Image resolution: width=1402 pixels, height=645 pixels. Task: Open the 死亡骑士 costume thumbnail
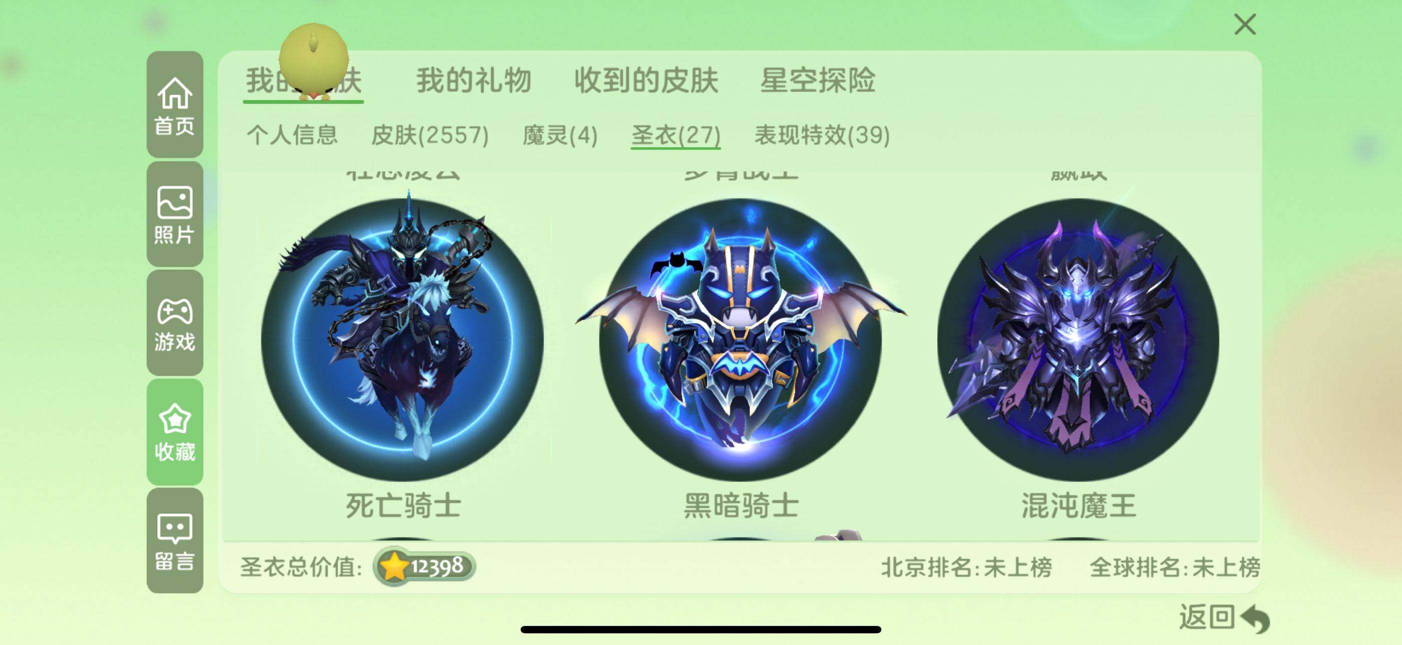403,340
